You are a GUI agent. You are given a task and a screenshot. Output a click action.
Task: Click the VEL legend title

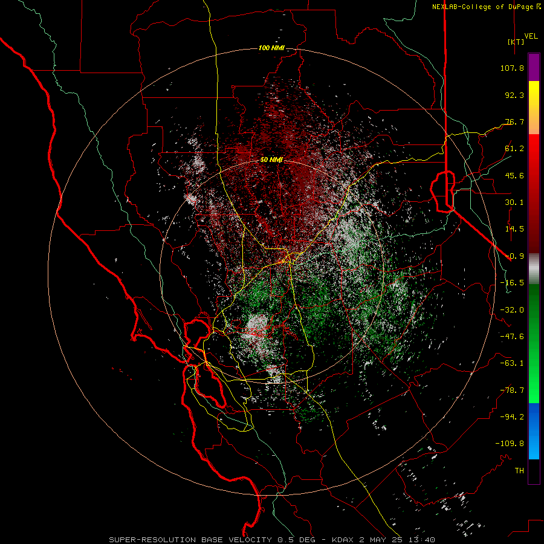(531, 36)
